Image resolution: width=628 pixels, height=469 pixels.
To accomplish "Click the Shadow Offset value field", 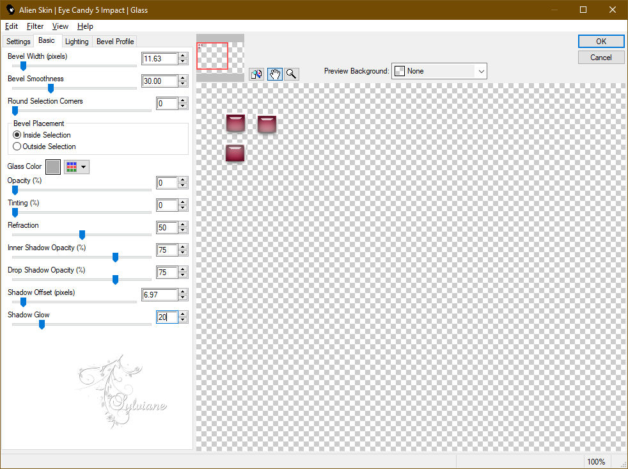I will point(159,296).
